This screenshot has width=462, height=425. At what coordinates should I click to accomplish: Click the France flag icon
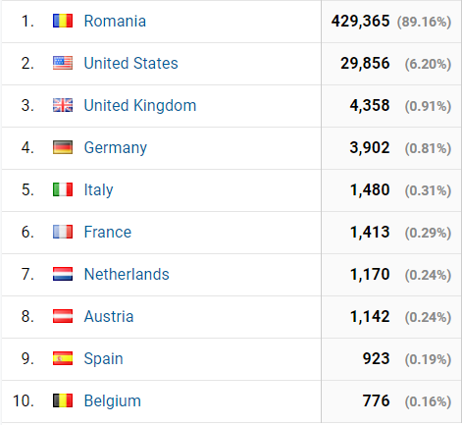pyautogui.click(x=63, y=232)
